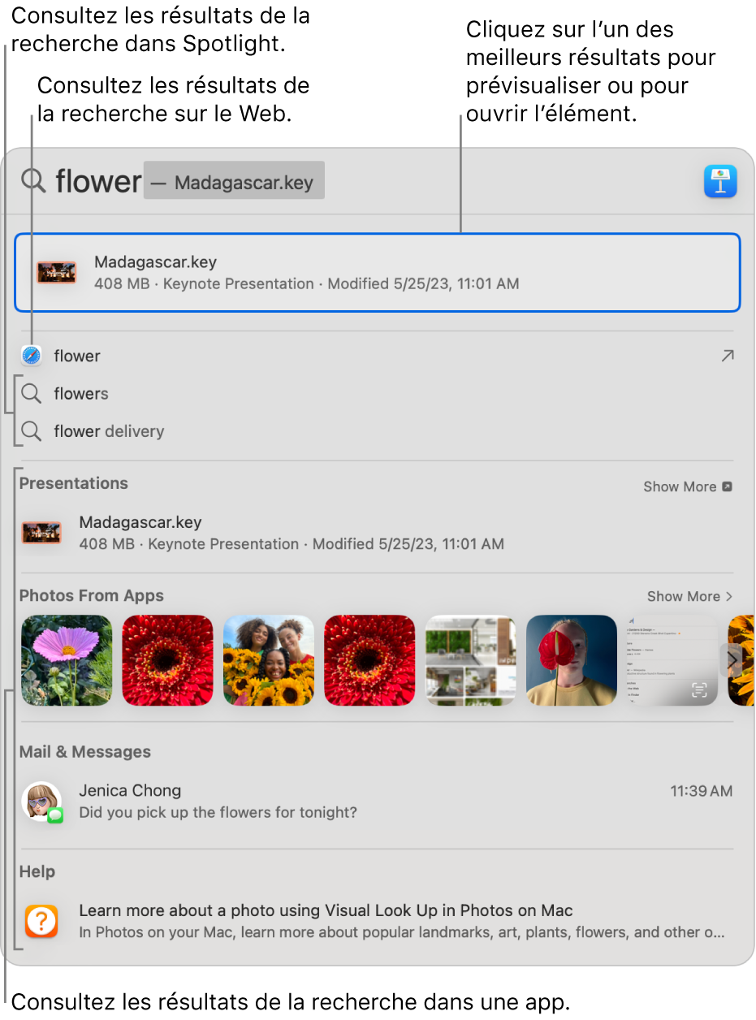Click the arrow icon on the flower web row
This screenshot has height=1020, width=756.
coord(727,356)
